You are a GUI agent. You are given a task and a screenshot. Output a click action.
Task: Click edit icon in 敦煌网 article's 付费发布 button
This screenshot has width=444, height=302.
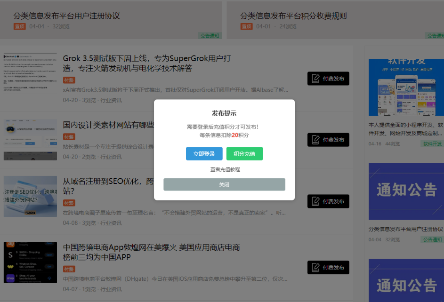(316, 267)
